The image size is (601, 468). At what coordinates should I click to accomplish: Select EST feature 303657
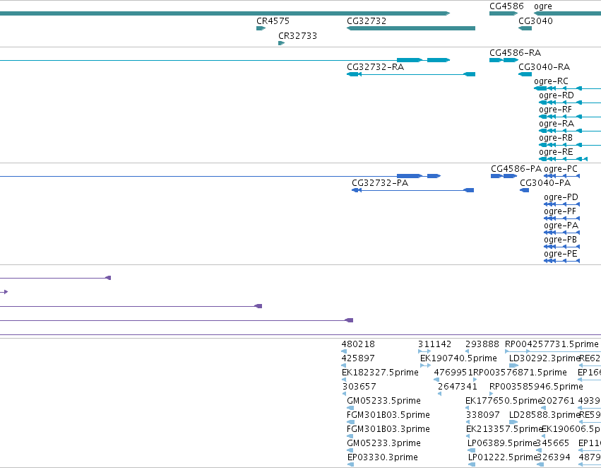point(344,394)
